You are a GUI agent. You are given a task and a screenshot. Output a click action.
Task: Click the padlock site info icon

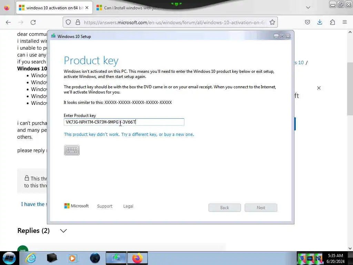pos(78,22)
